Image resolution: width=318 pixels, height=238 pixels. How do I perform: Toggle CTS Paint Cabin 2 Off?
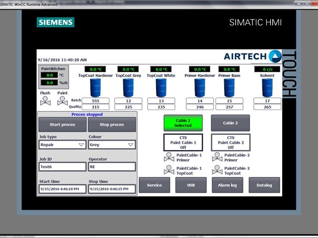pyautogui.click(x=231, y=142)
